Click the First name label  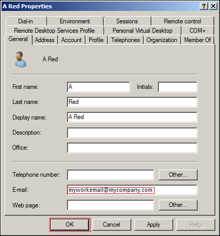click(25, 87)
